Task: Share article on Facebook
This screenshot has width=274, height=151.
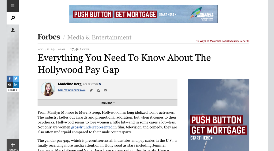Action: coord(10,79)
